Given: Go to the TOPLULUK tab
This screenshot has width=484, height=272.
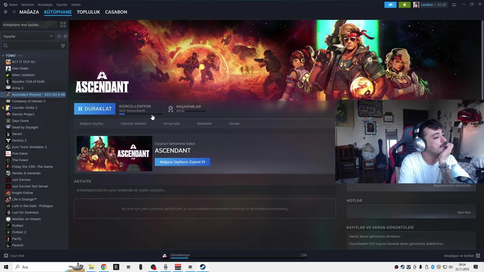Looking at the screenshot, I should (x=88, y=12).
